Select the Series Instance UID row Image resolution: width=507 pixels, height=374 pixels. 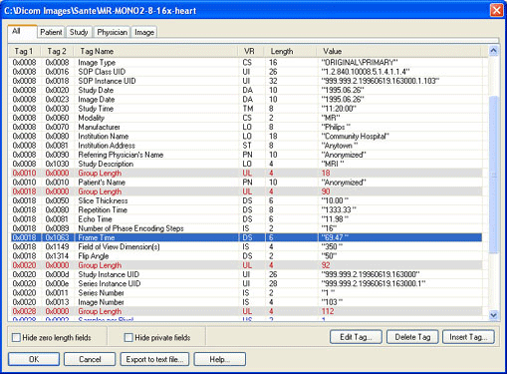245,284
